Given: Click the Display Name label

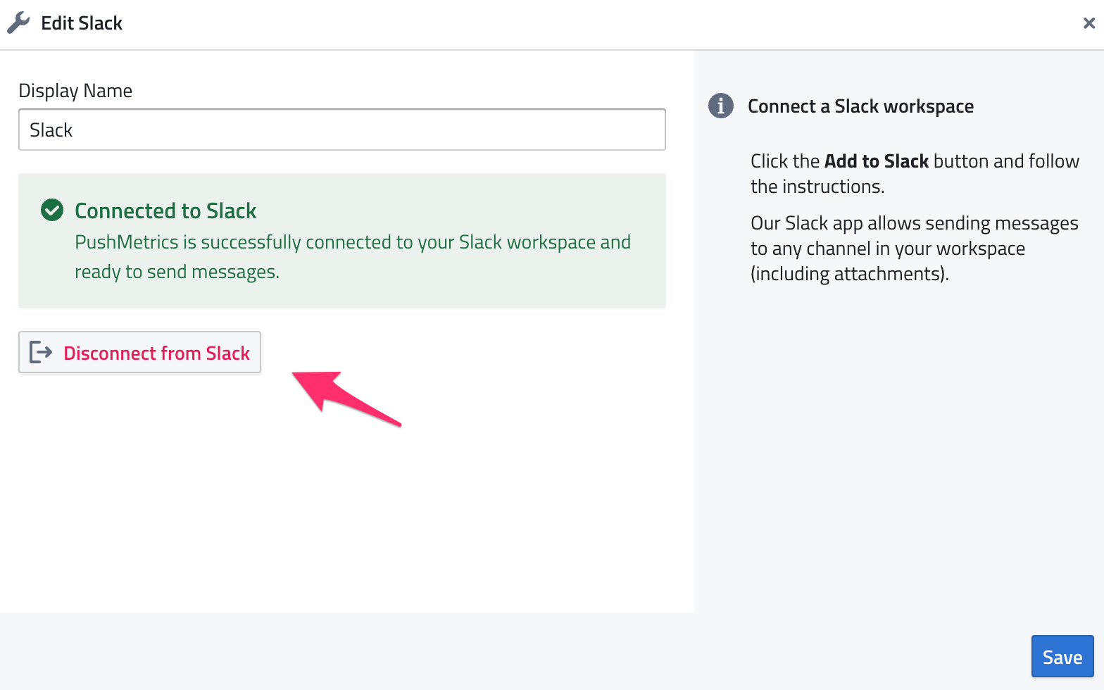Looking at the screenshot, I should (x=75, y=91).
